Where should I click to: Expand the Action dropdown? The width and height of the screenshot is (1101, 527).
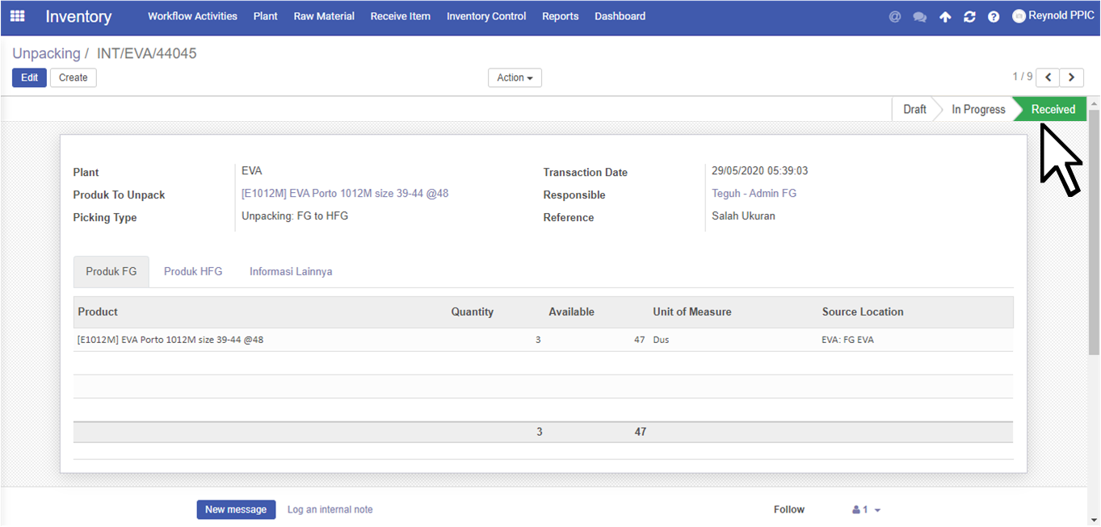tap(515, 77)
